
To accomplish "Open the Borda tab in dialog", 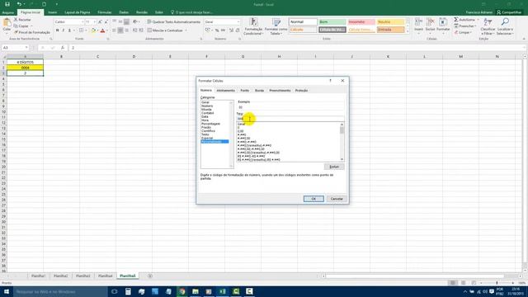I will click(x=259, y=90).
